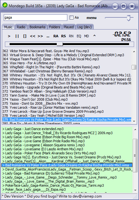Open the menu button
Image resolution: width=139 pixels, height=200 pixels.
tap(92, 18)
